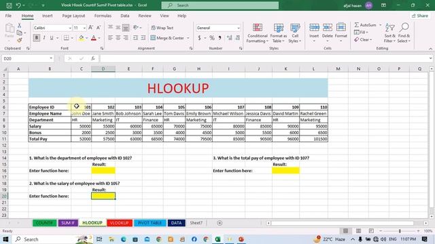Open Conditional Formatting
The width and height of the screenshot is (435, 244).
(258, 33)
